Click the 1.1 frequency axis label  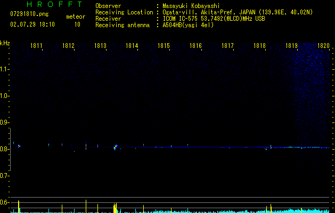pyautogui.click(x=4, y=69)
